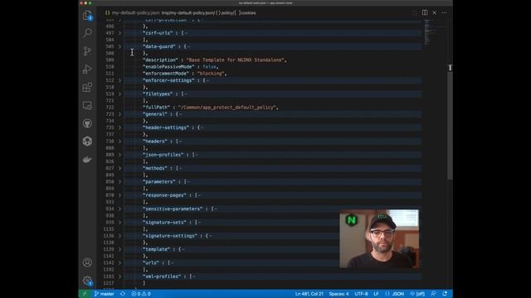Click the synchronize changes icon in status bar
531x298 pixels.
(x=123, y=294)
